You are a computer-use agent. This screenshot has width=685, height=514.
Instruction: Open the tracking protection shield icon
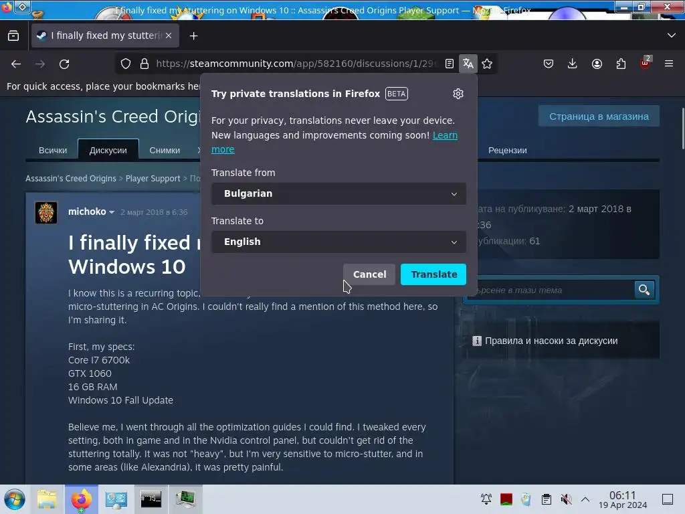pos(126,64)
